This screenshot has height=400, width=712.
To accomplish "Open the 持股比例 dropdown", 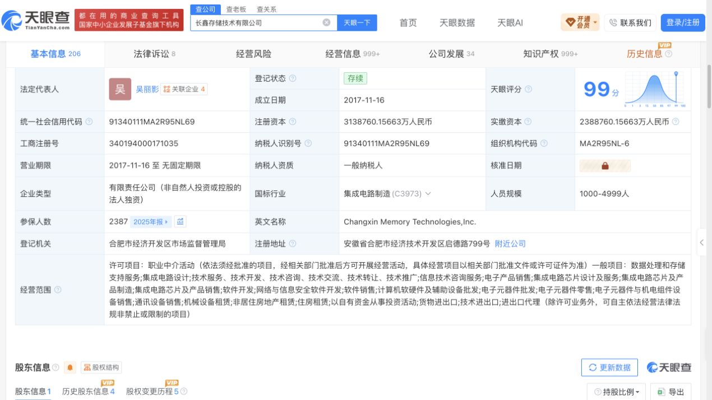I will point(617,392).
